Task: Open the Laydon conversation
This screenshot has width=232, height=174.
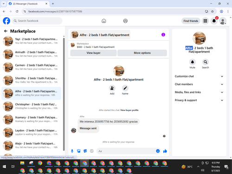Action: pyautogui.click(x=32, y=132)
